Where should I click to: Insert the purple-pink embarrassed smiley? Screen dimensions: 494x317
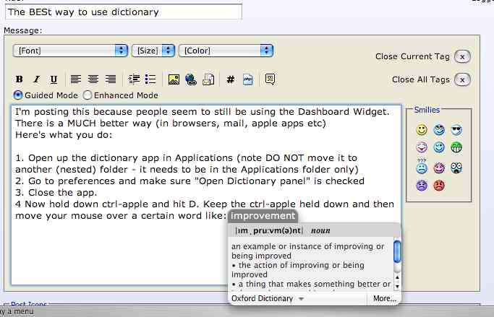(439, 168)
